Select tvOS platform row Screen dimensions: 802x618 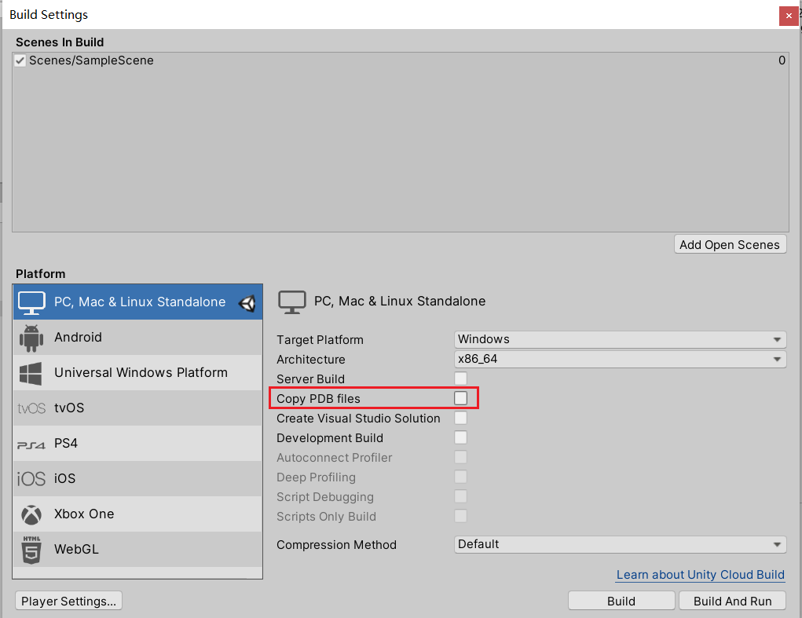tap(137, 408)
